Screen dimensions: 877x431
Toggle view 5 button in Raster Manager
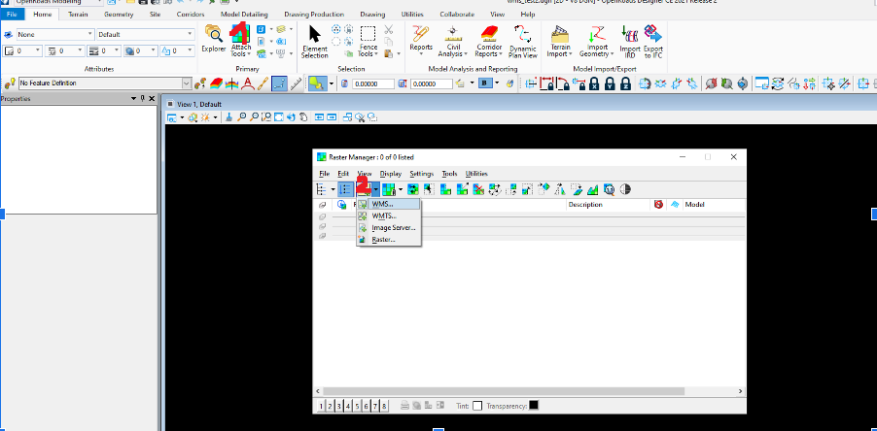point(357,406)
